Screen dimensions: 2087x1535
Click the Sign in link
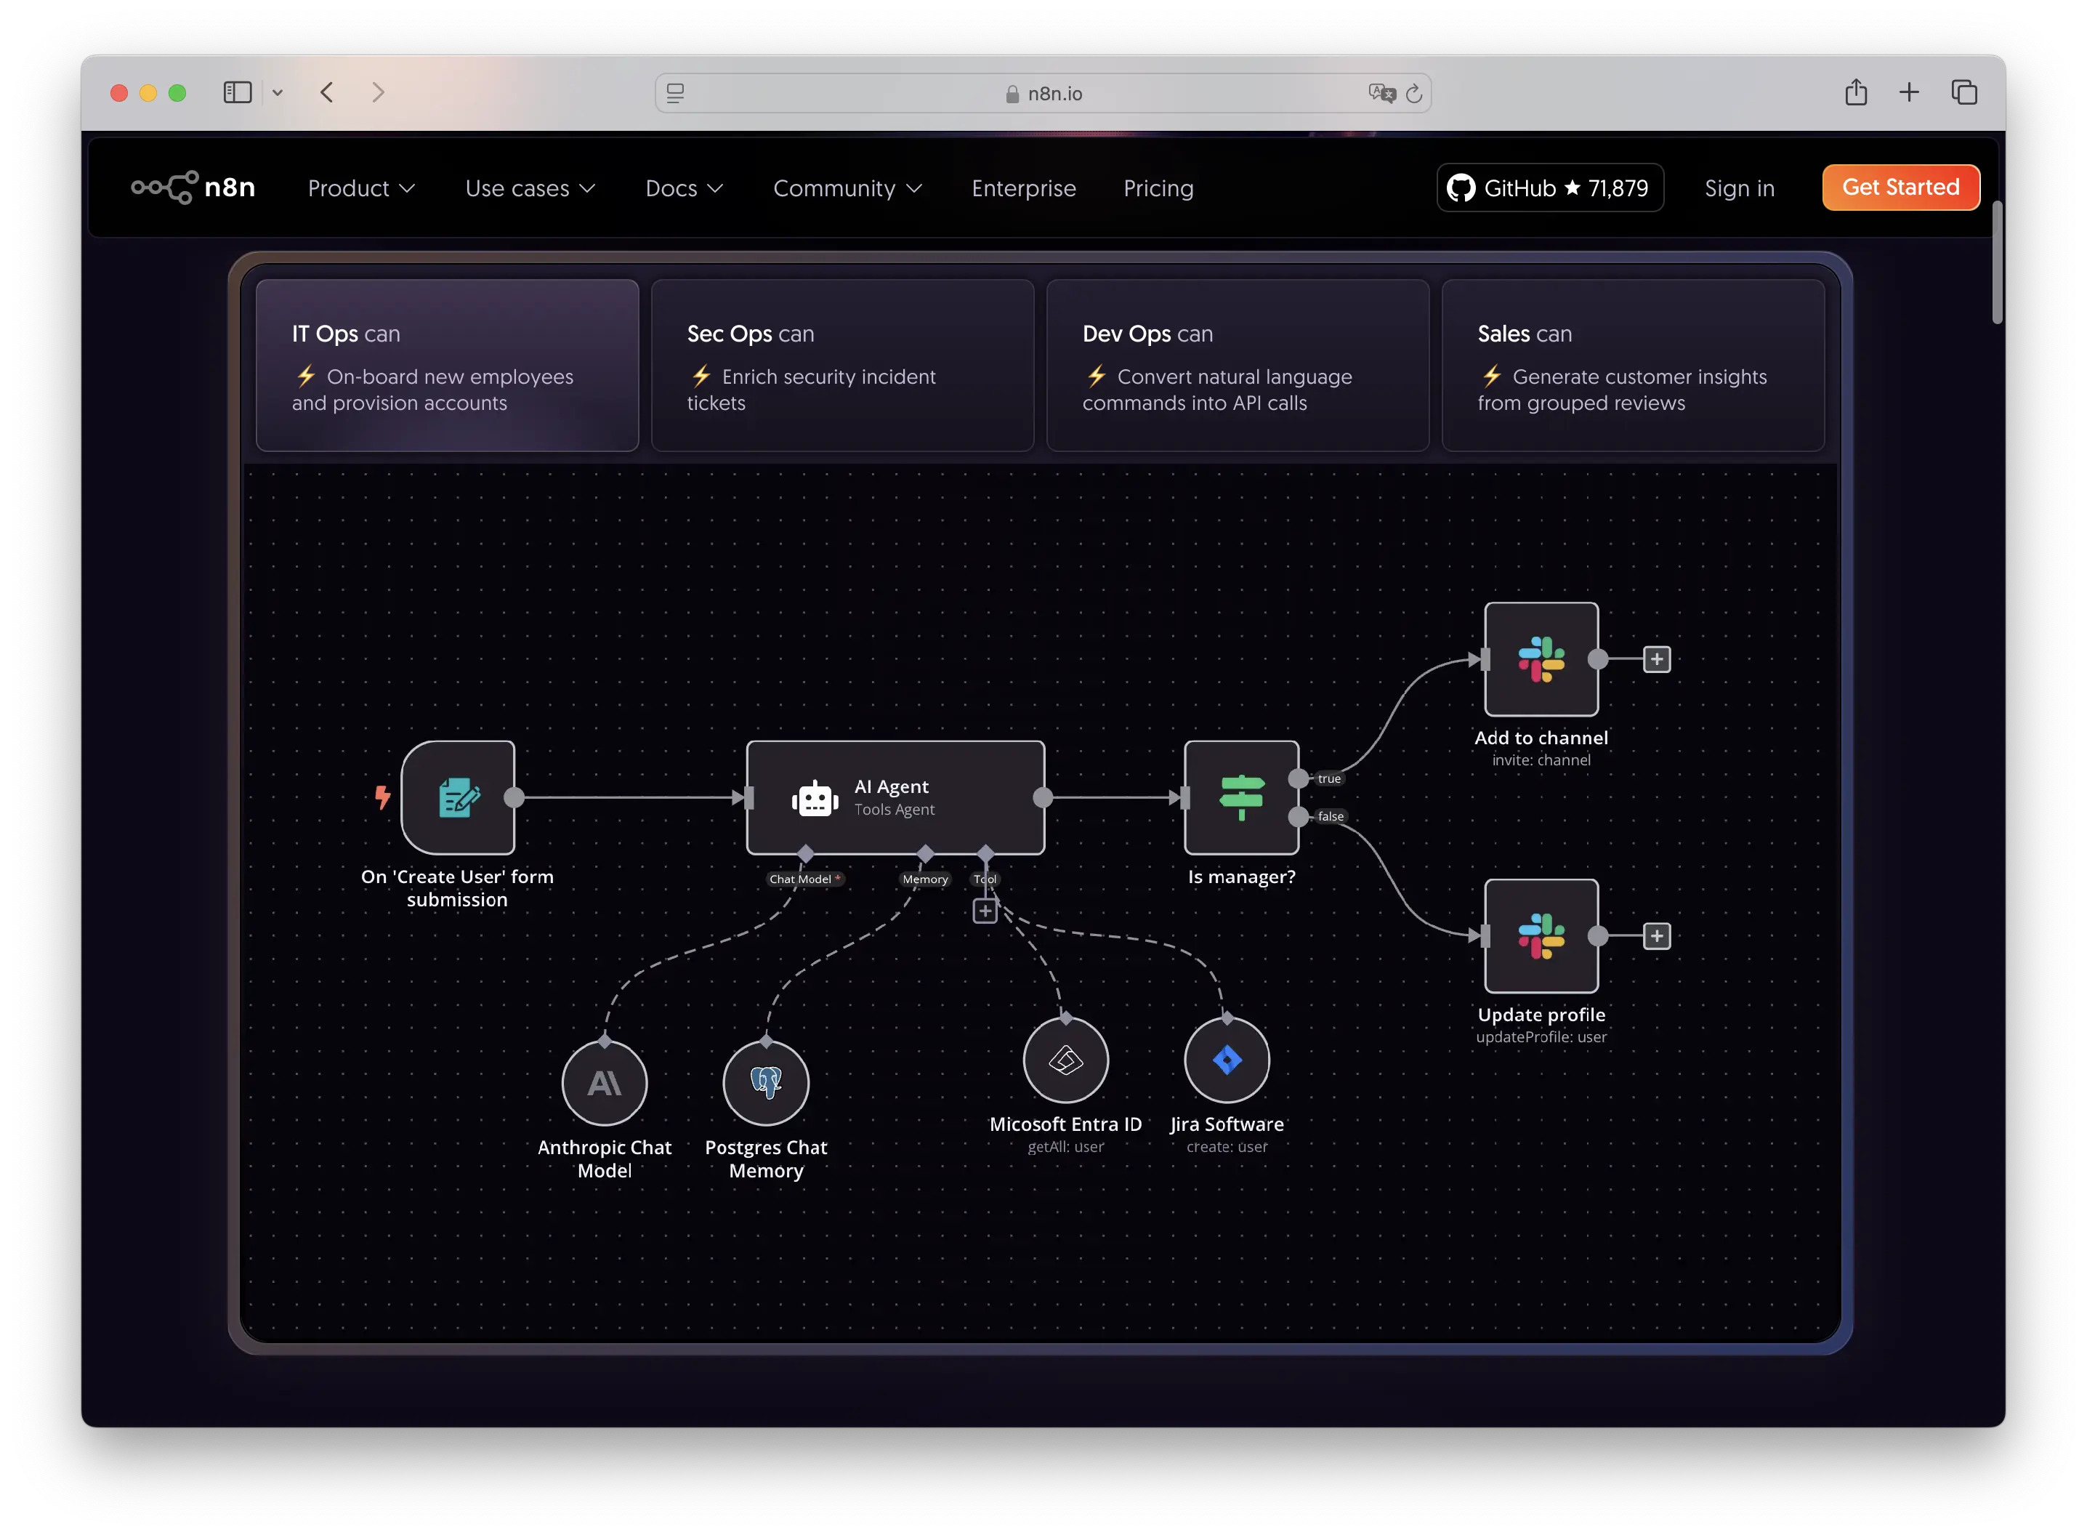pyautogui.click(x=1739, y=188)
